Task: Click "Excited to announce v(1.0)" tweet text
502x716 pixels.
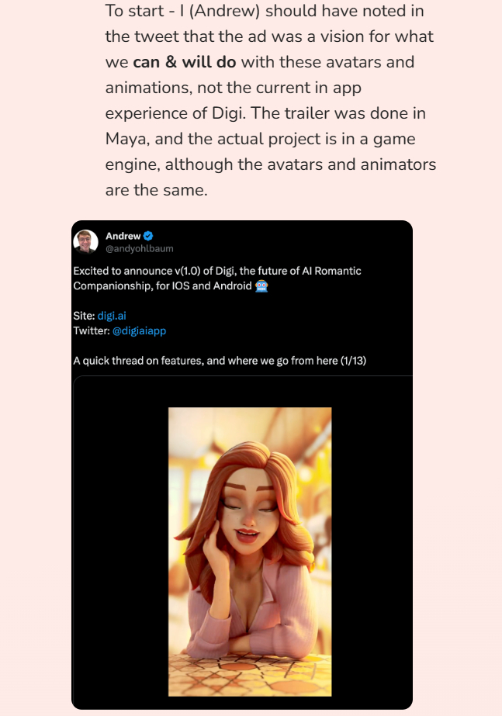Action: click(x=136, y=271)
